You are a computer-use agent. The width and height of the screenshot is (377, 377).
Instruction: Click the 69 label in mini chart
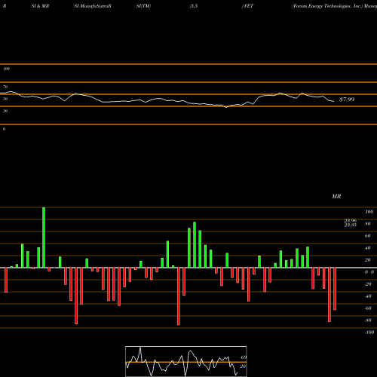(243, 357)
